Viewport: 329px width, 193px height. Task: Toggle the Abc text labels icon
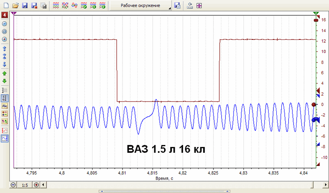click(x=5, y=106)
